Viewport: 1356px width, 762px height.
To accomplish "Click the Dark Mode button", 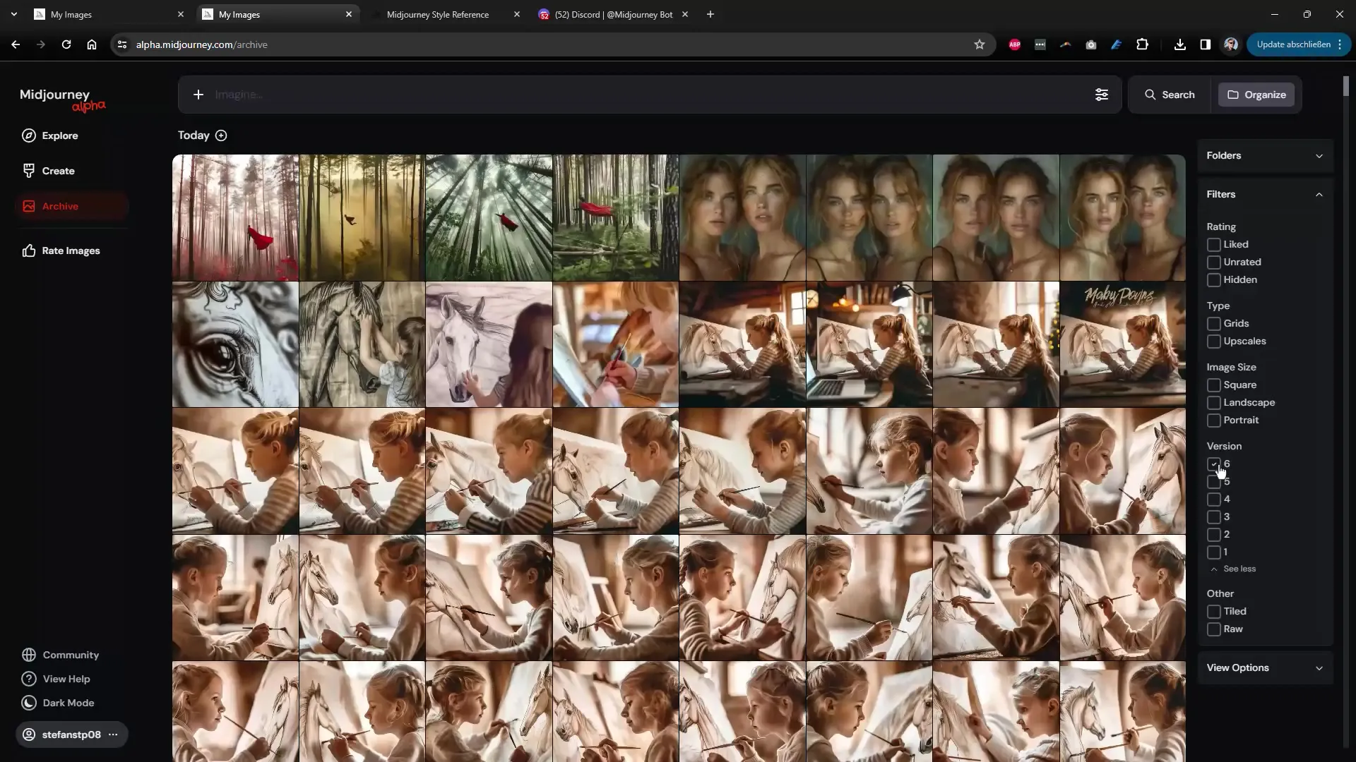I will pyautogui.click(x=69, y=703).
